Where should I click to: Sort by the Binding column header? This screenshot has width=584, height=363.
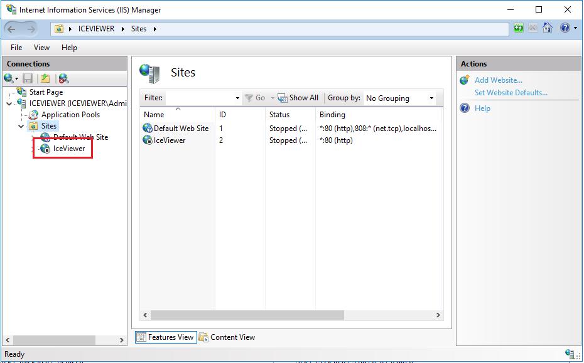(x=332, y=115)
